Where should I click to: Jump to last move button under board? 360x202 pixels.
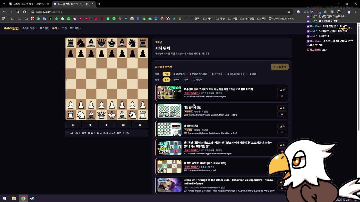[x=123, y=125]
